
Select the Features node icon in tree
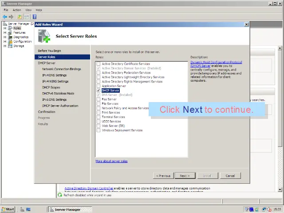pos(10,32)
